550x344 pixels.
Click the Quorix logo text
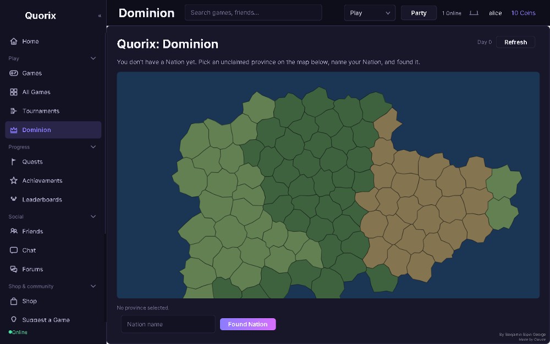coord(40,16)
